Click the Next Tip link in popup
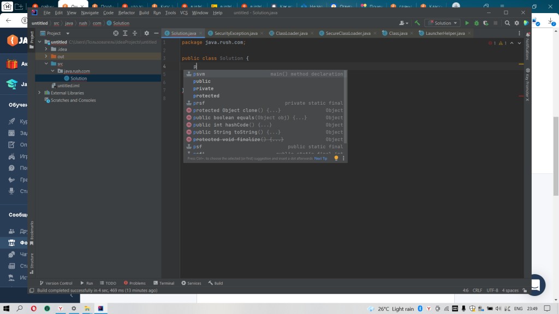The image size is (559, 314). click(320, 158)
